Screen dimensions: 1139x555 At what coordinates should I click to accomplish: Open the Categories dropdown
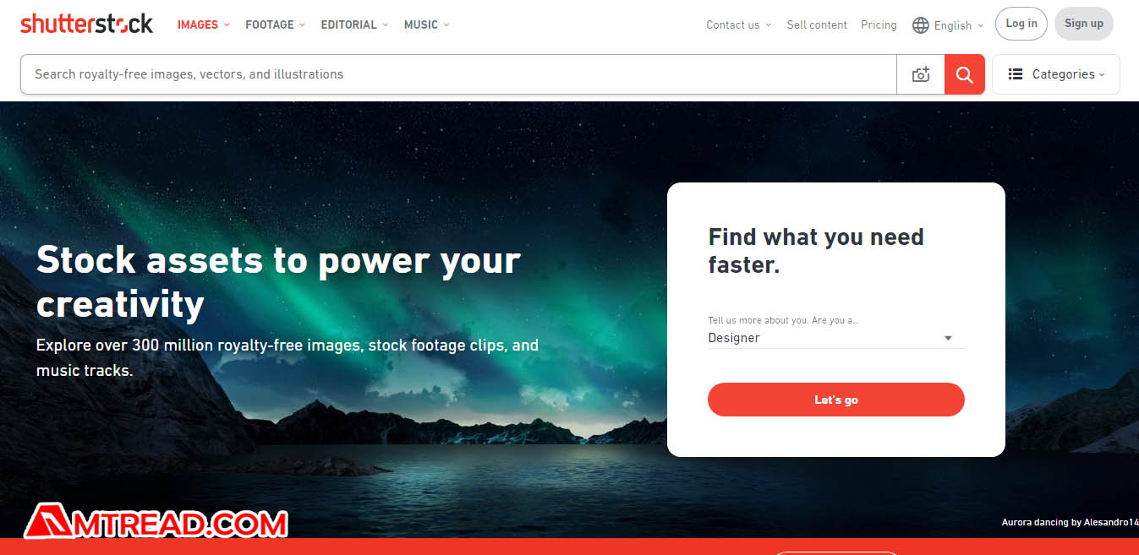tap(1056, 74)
